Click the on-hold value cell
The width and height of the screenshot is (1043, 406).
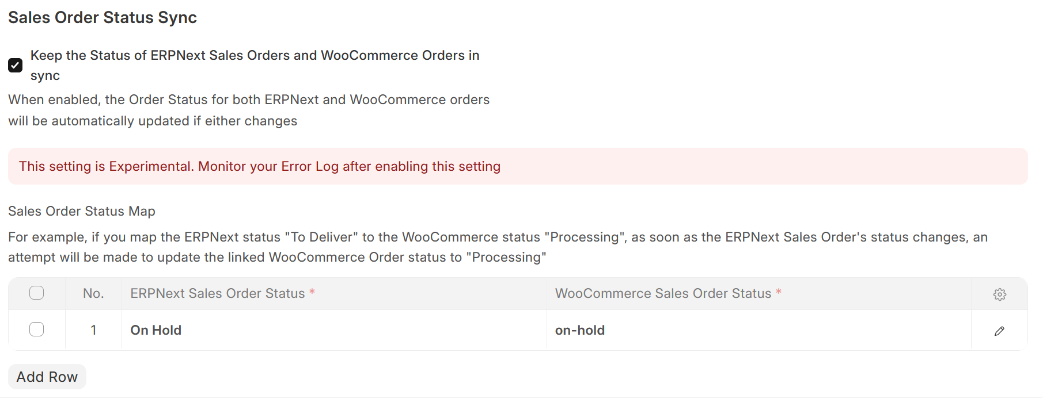tap(580, 330)
